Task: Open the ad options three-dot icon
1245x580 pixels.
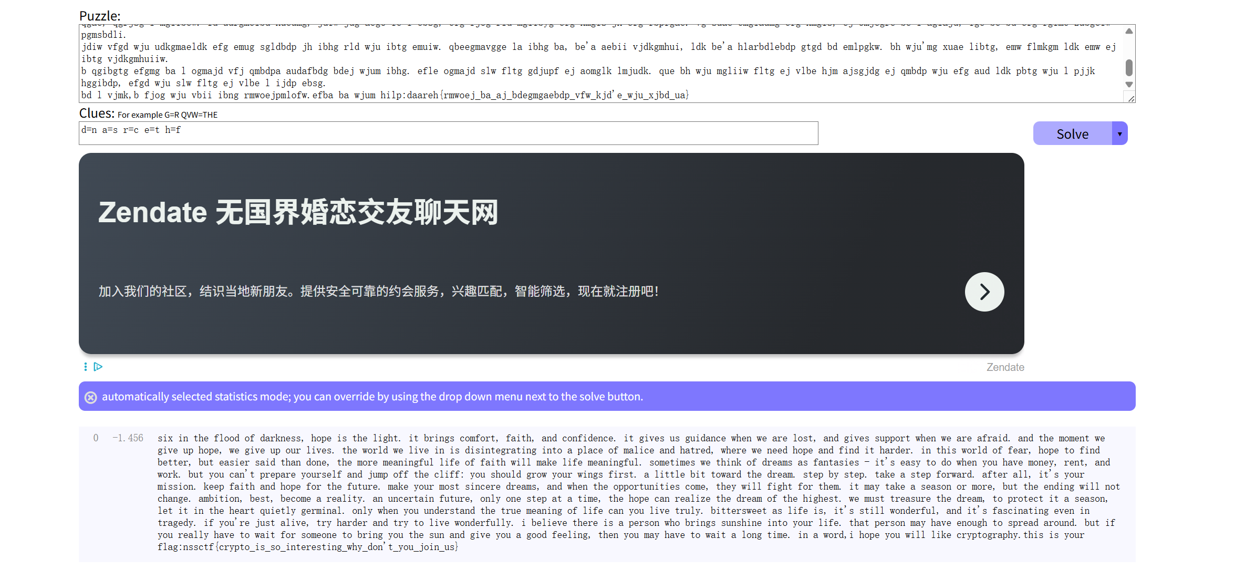Action: coord(85,367)
